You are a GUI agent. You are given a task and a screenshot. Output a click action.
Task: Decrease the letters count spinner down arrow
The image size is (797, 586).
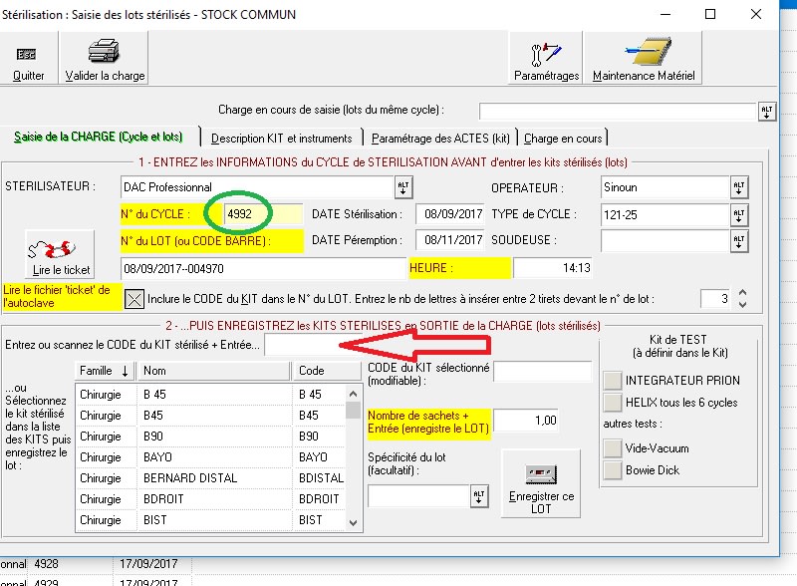[742, 305]
